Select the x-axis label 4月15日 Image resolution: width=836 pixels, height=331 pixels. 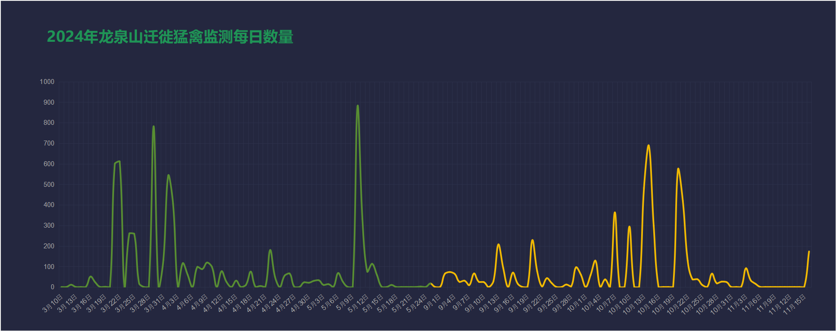(x=228, y=303)
